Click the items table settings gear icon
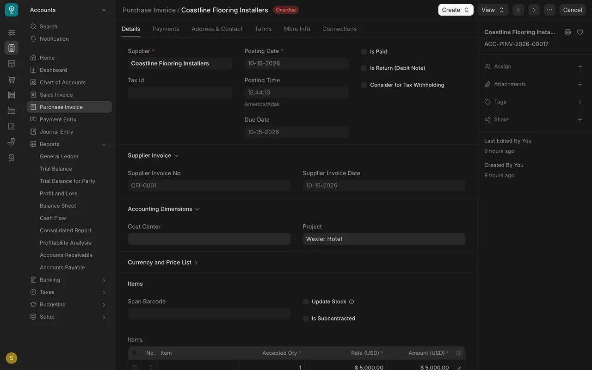This screenshot has width=592, height=370. [x=459, y=353]
